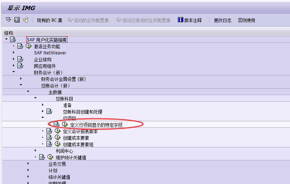Viewport: 290px width, 184px height.
Task: Select SAP 用户化实施指南 tree node
Action: point(47,40)
